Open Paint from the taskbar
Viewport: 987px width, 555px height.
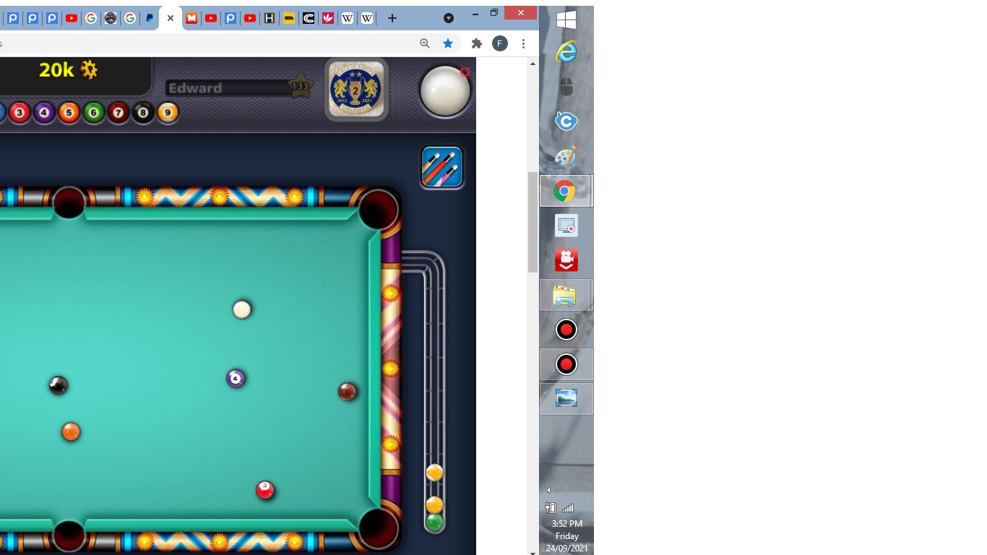566,156
